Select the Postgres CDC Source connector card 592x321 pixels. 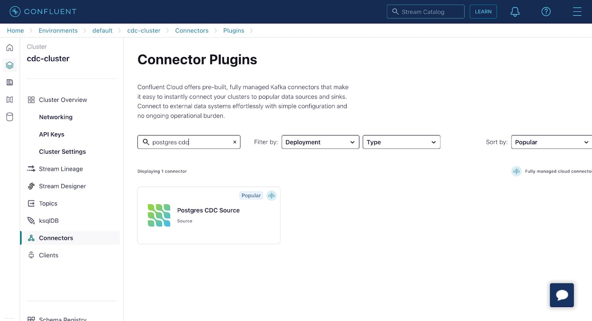(x=208, y=215)
